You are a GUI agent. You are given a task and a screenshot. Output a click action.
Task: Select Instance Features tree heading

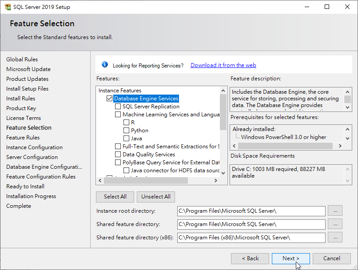pyautogui.click(x=120, y=91)
